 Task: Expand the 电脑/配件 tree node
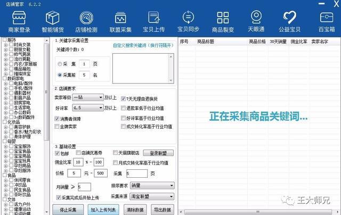point(6,84)
